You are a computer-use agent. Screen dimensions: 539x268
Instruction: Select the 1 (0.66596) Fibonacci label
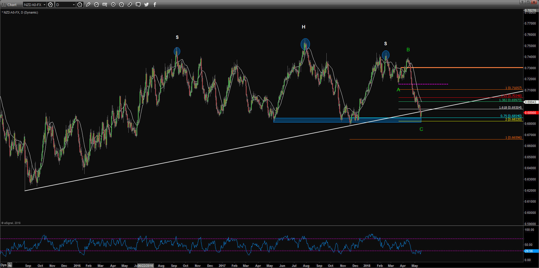pyautogui.click(x=513, y=137)
